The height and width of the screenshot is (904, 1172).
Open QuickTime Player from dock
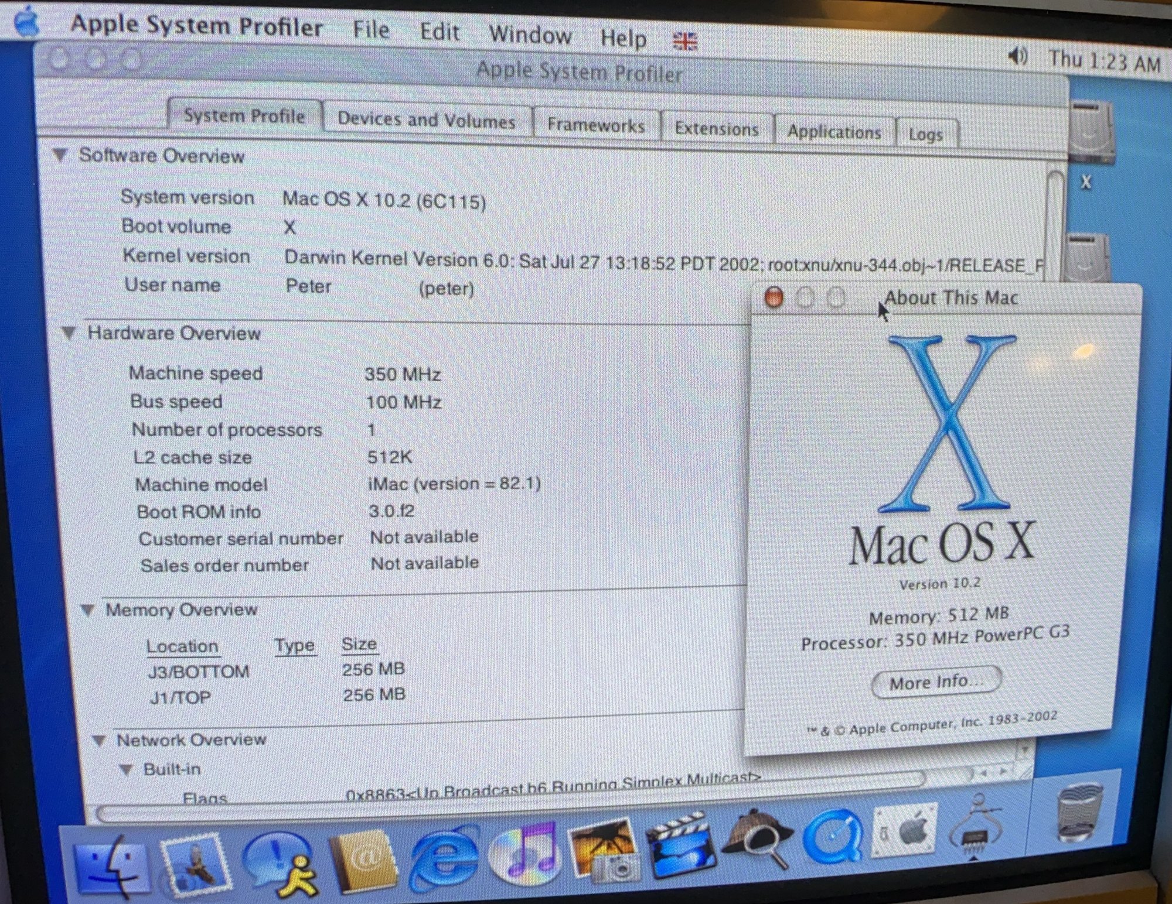click(x=832, y=837)
